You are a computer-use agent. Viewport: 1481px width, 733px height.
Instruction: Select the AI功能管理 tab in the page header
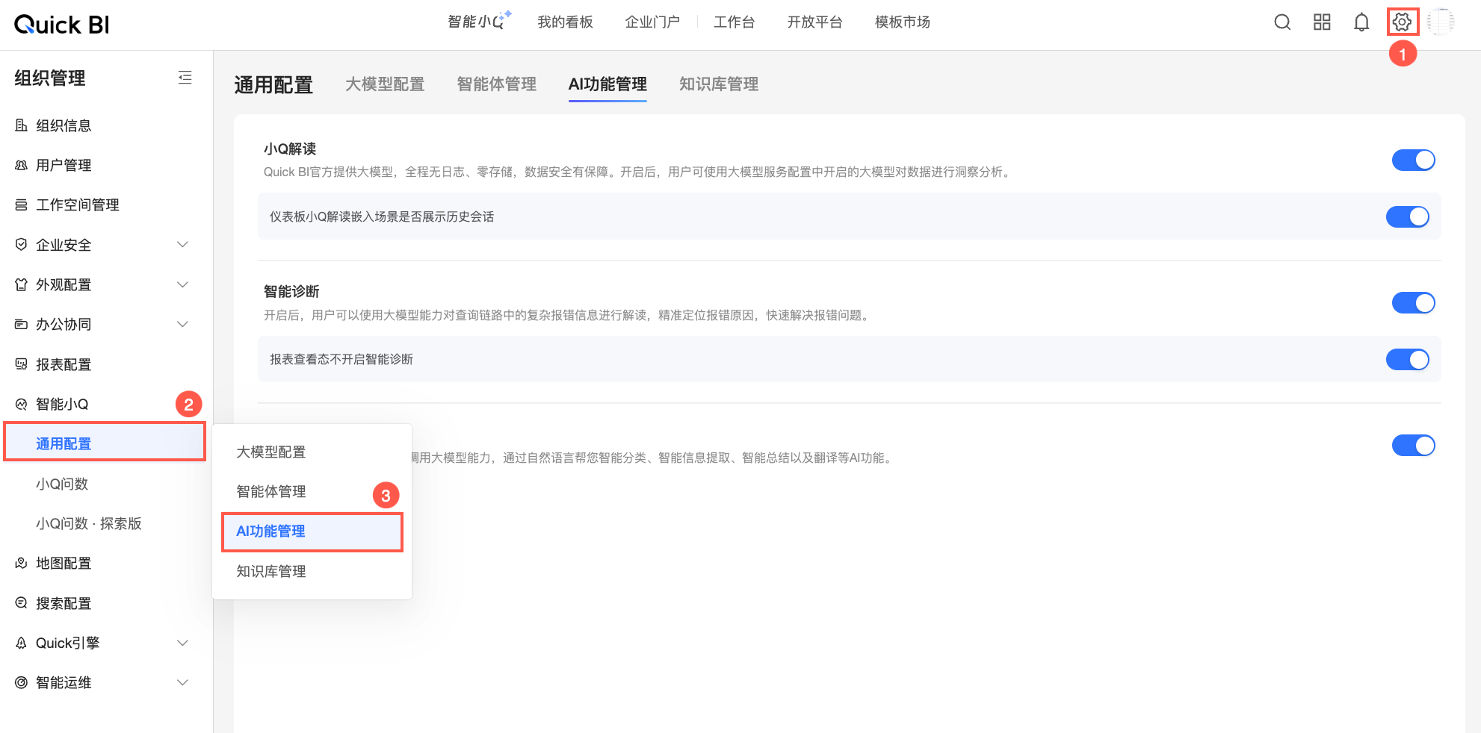point(607,84)
